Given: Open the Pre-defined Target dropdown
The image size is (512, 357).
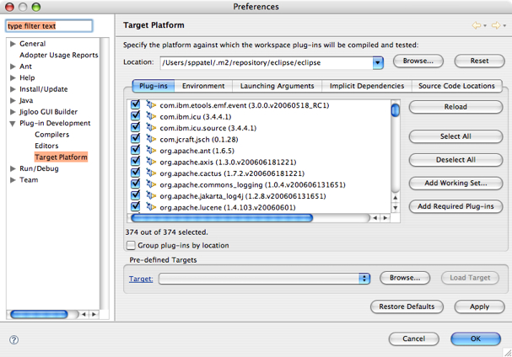Looking at the screenshot, I should point(364,279).
